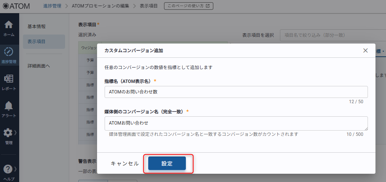This screenshot has height=182, width=386.
Task: Open the レポート spreadsheet icon
Action: click(x=9, y=79)
